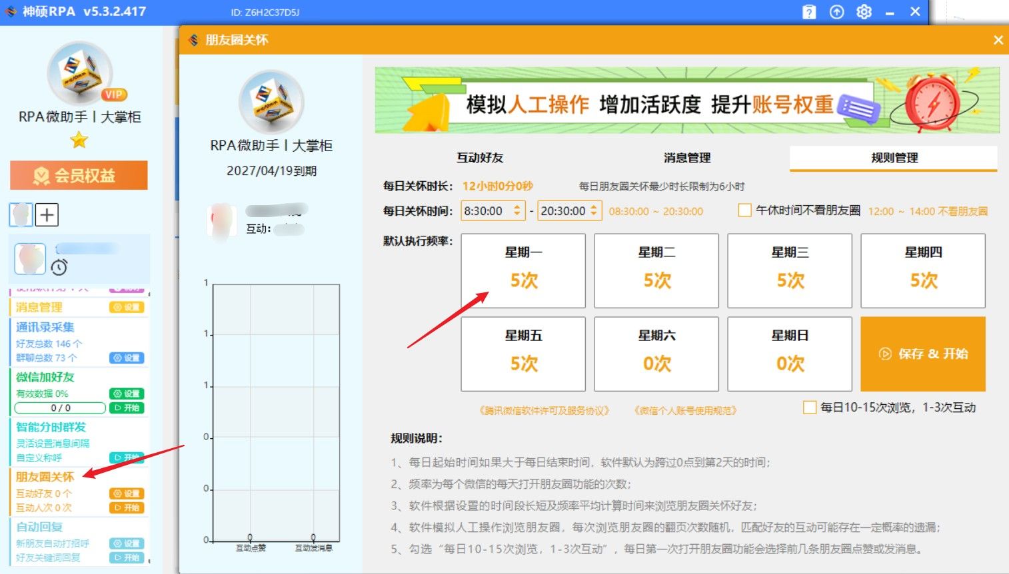Open settings gear next to 消息管理 module

(x=127, y=307)
